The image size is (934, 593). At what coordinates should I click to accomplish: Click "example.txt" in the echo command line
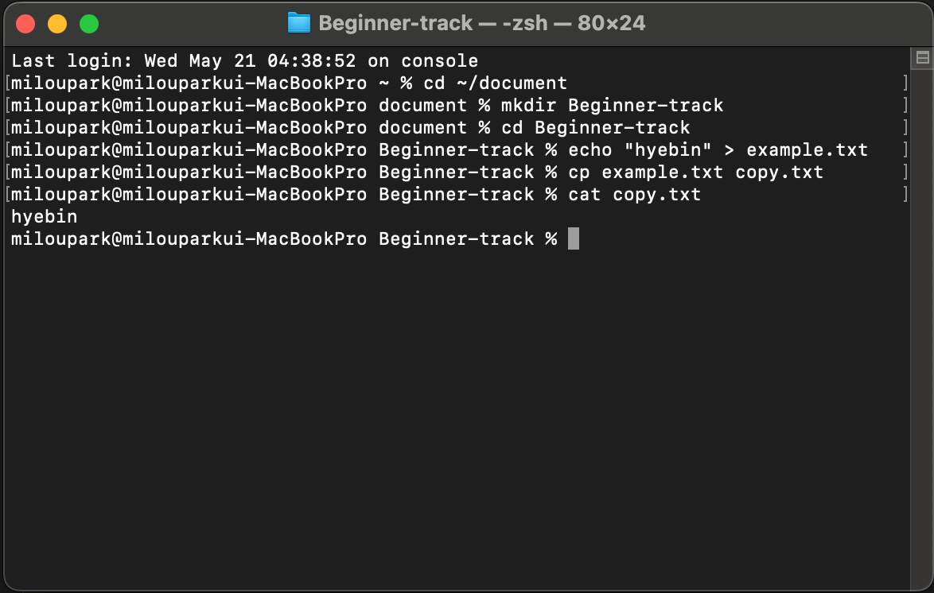(807, 149)
